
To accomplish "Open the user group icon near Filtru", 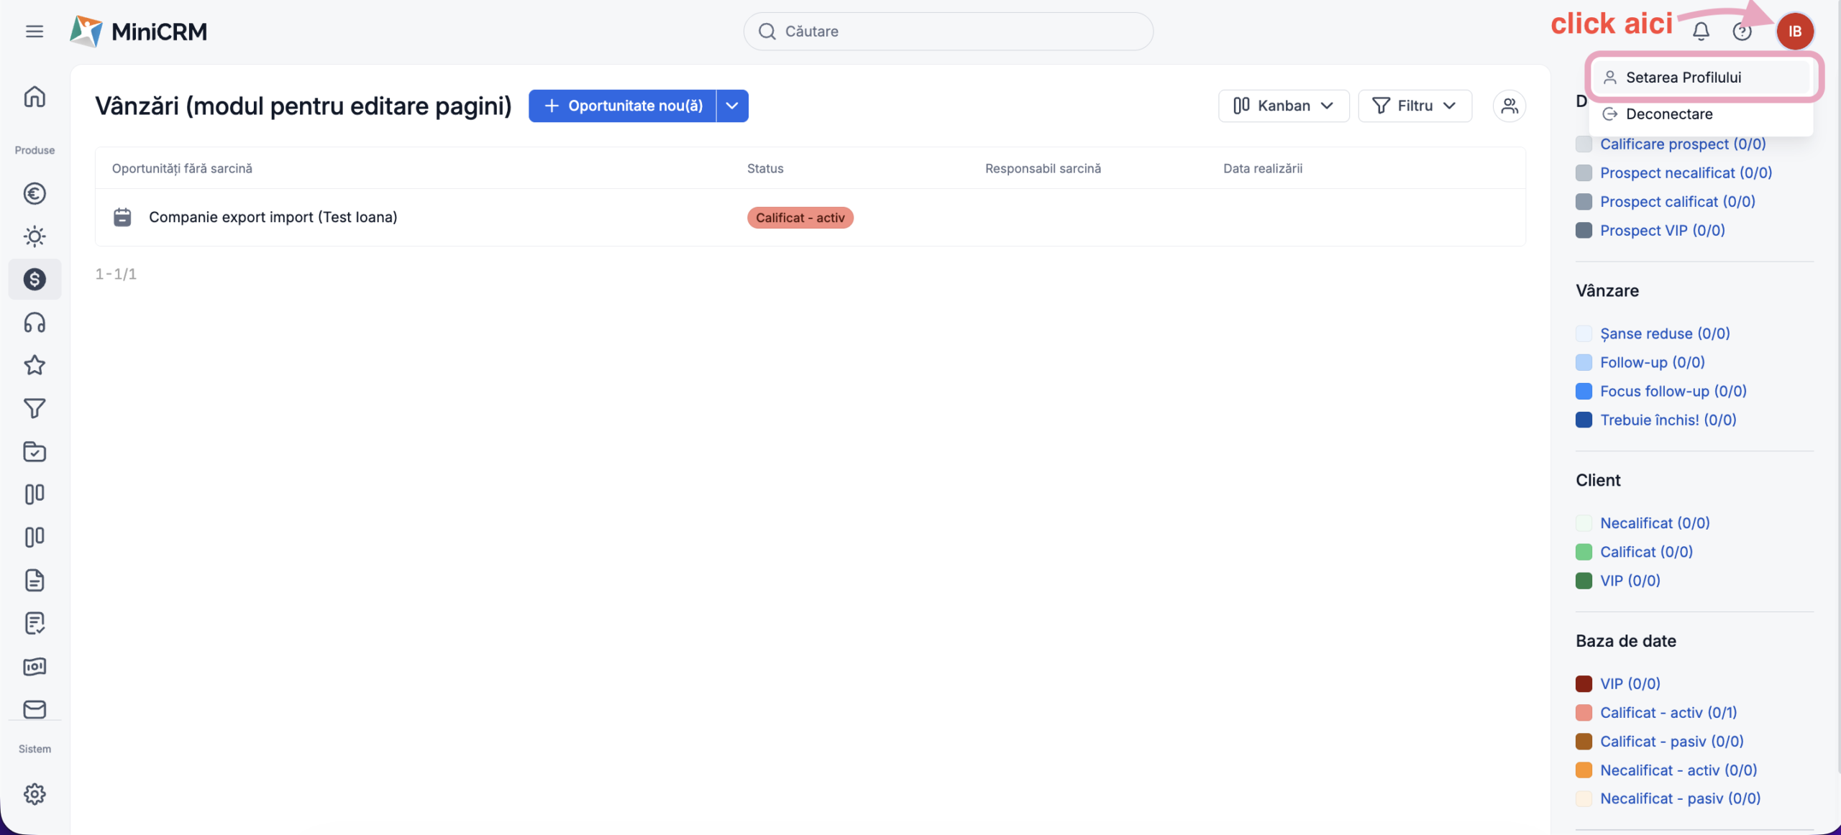I will point(1509,106).
